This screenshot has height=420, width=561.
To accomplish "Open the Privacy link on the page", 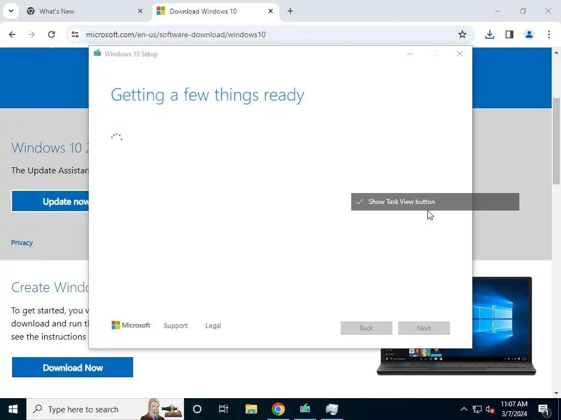I will pyautogui.click(x=22, y=242).
